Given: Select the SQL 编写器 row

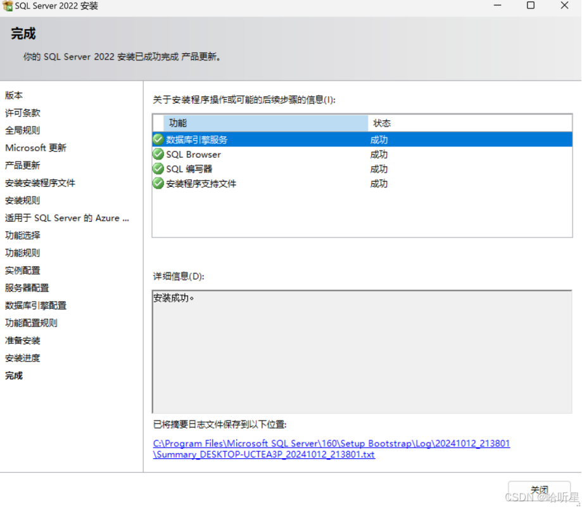Looking at the screenshot, I should tap(362, 169).
